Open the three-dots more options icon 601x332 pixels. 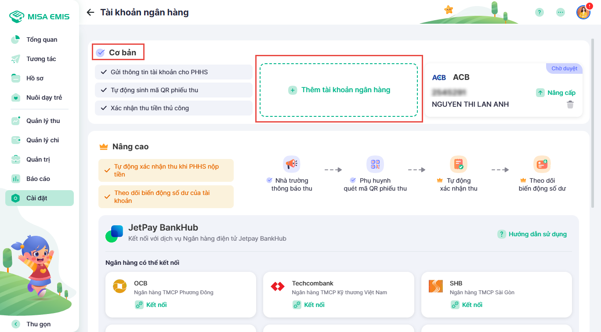pos(561,12)
